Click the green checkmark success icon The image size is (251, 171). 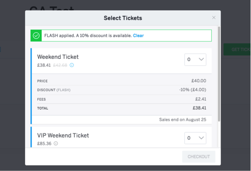pyautogui.click(x=36, y=35)
